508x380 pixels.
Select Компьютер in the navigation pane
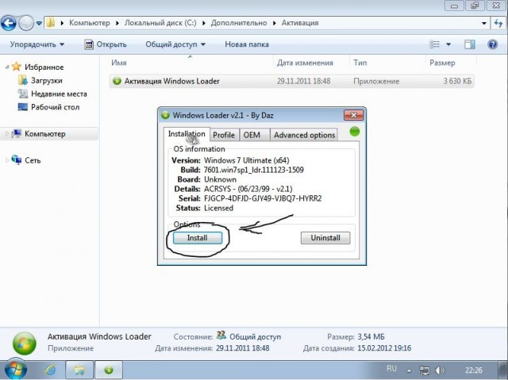tap(45, 134)
